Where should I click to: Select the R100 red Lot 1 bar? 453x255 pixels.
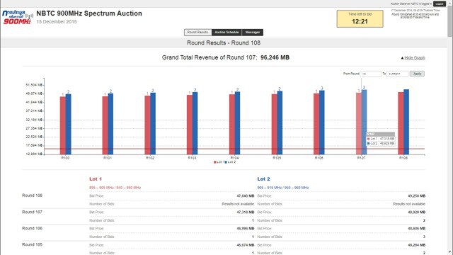point(63,125)
